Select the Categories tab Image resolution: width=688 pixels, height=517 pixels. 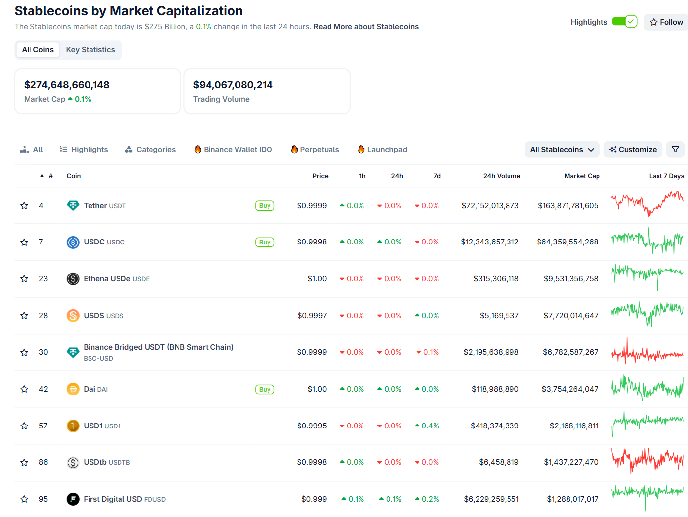point(150,150)
